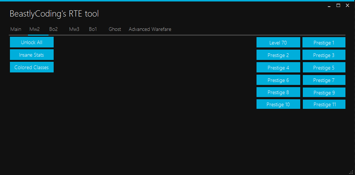The image size is (355, 175).
Task: Select Prestige 11
Action: (324, 104)
